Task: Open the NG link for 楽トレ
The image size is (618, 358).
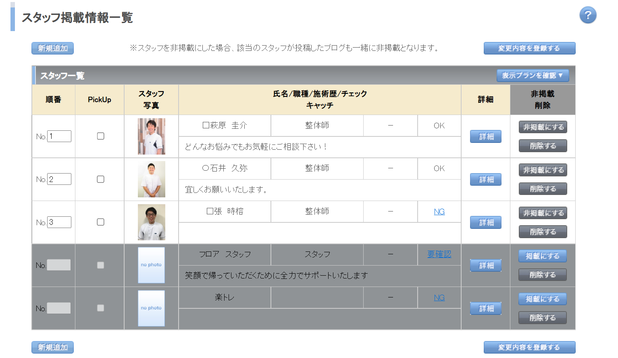Action: pos(439,297)
